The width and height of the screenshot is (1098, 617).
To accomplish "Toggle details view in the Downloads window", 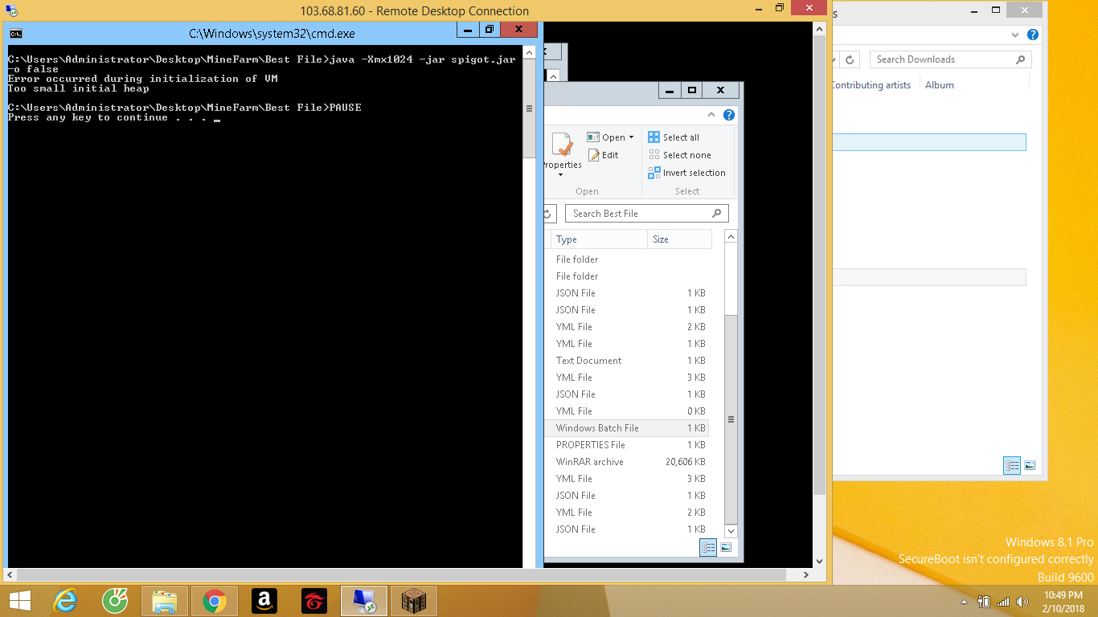I will click(1012, 465).
